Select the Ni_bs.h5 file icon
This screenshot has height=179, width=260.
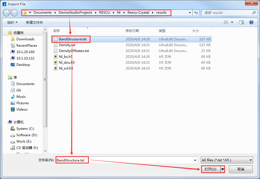56,56
